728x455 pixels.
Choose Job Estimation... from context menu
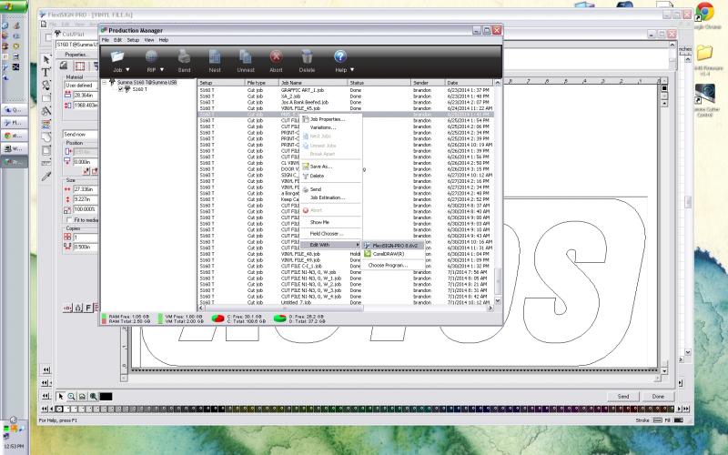328,197
